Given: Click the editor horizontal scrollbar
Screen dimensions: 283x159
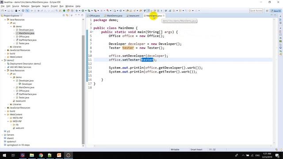Looking at the screenshot, I should [x=183, y=146].
